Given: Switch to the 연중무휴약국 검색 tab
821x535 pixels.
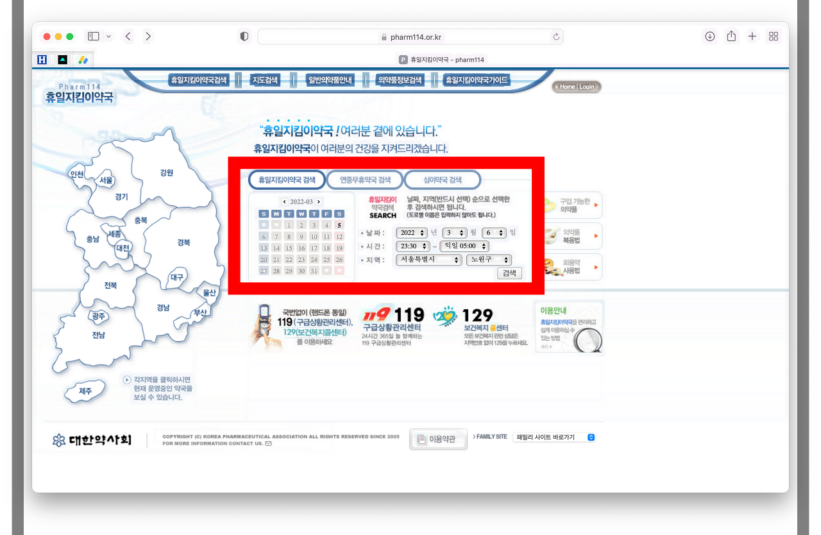Looking at the screenshot, I should [x=365, y=180].
